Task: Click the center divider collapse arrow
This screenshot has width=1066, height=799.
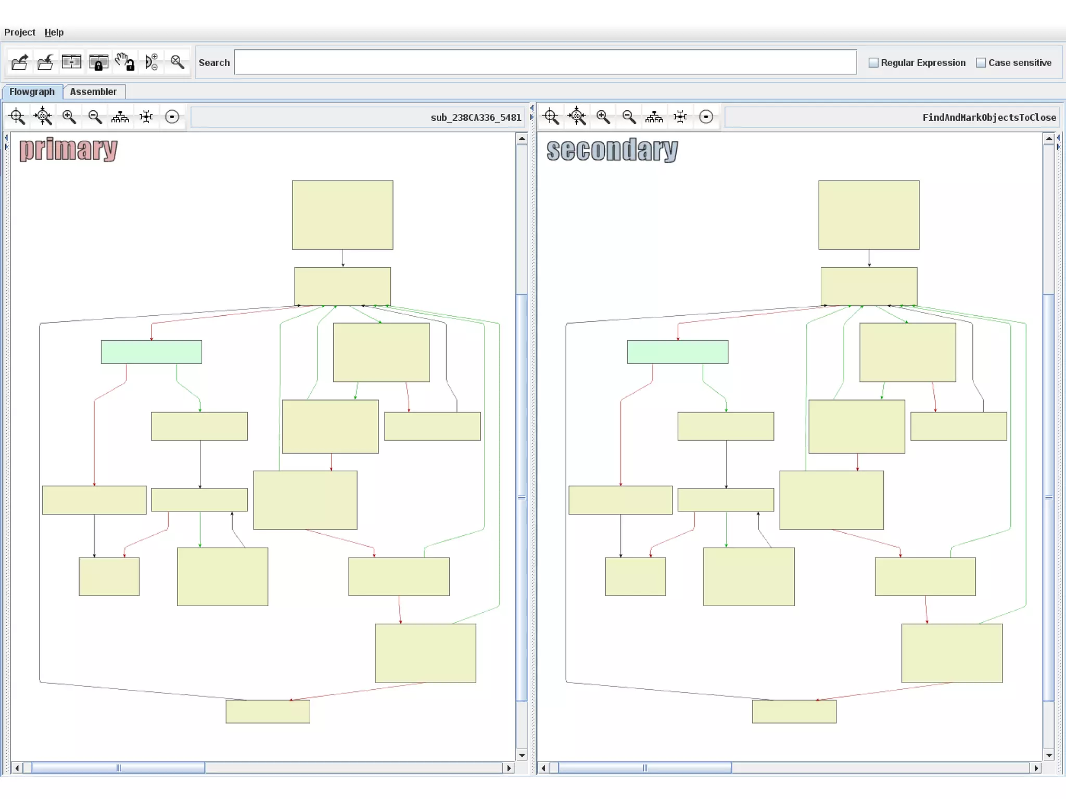Action: coord(531,108)
